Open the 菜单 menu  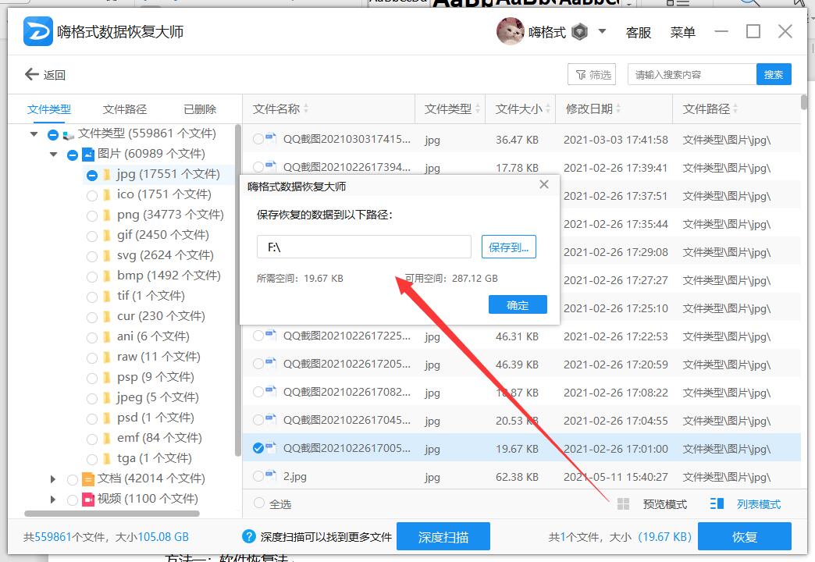tap(682, 32)
